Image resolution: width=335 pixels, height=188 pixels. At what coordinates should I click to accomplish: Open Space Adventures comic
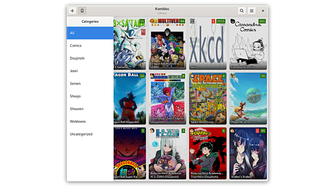208,99
